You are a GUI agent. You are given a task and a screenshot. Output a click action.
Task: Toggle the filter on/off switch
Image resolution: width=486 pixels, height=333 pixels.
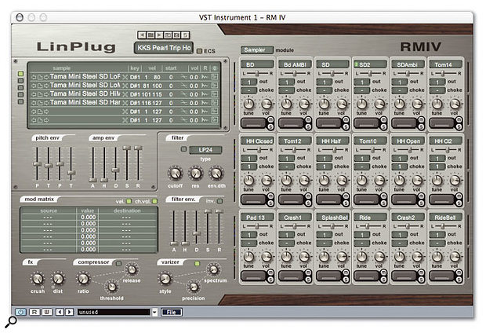coord(183,149)
